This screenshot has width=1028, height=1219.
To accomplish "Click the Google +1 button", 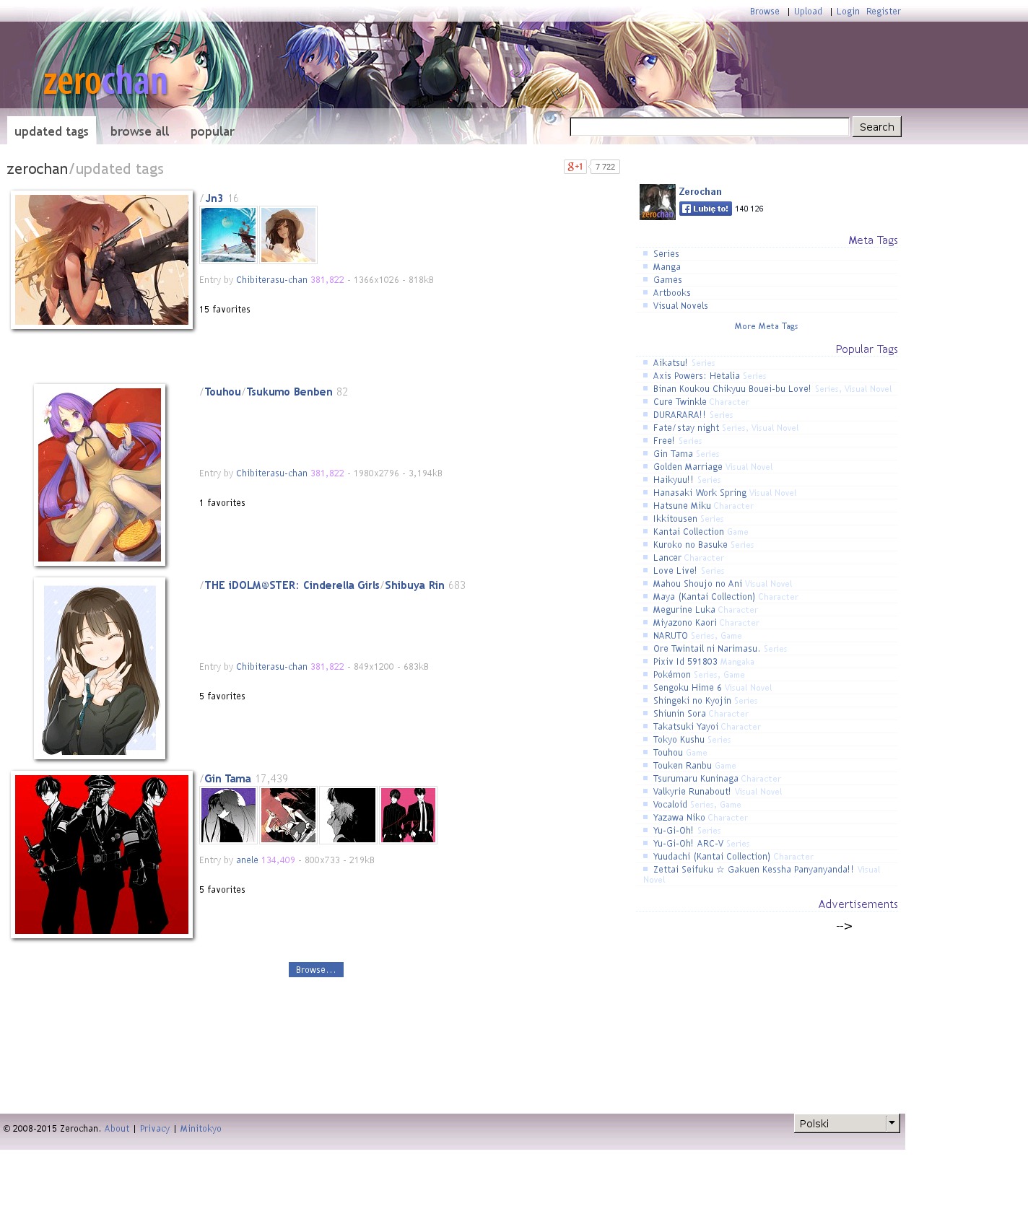I will (x=575, y=167).
